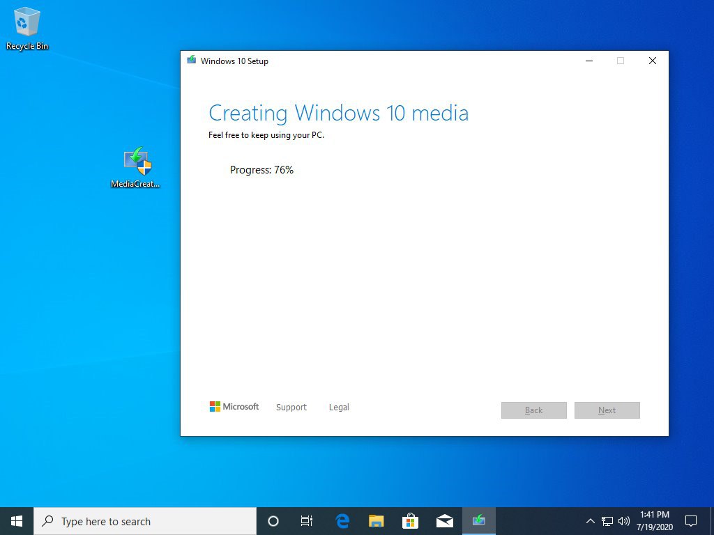
Task: Click the Microsoft logo in setup window
Action: 234,407
